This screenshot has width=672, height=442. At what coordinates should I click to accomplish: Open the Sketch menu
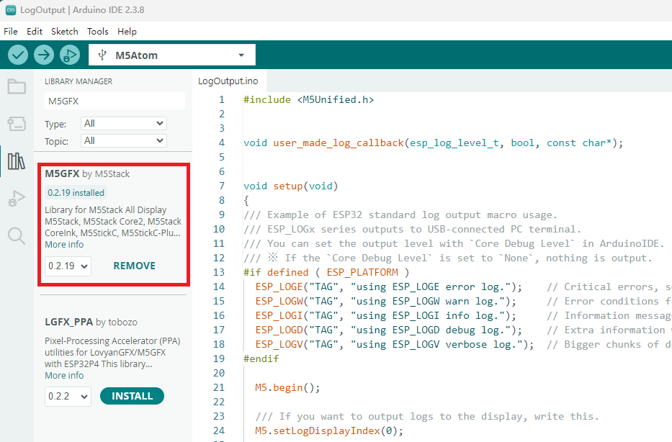pos(65,32)
